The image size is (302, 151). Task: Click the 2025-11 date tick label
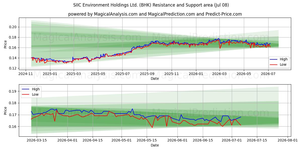point(172,74)
